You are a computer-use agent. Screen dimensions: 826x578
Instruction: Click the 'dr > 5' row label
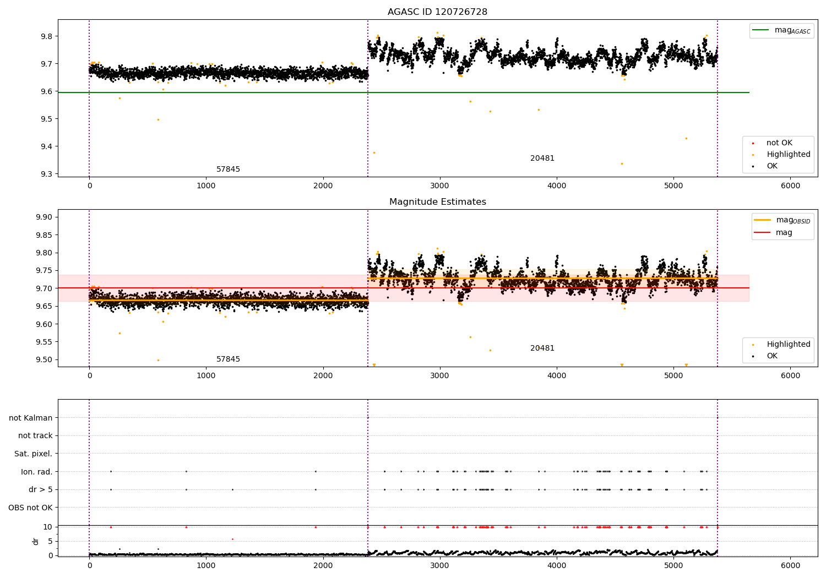coord(41,489)
